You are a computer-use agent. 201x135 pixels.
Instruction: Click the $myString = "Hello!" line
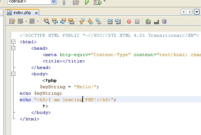tap(69, 87)
